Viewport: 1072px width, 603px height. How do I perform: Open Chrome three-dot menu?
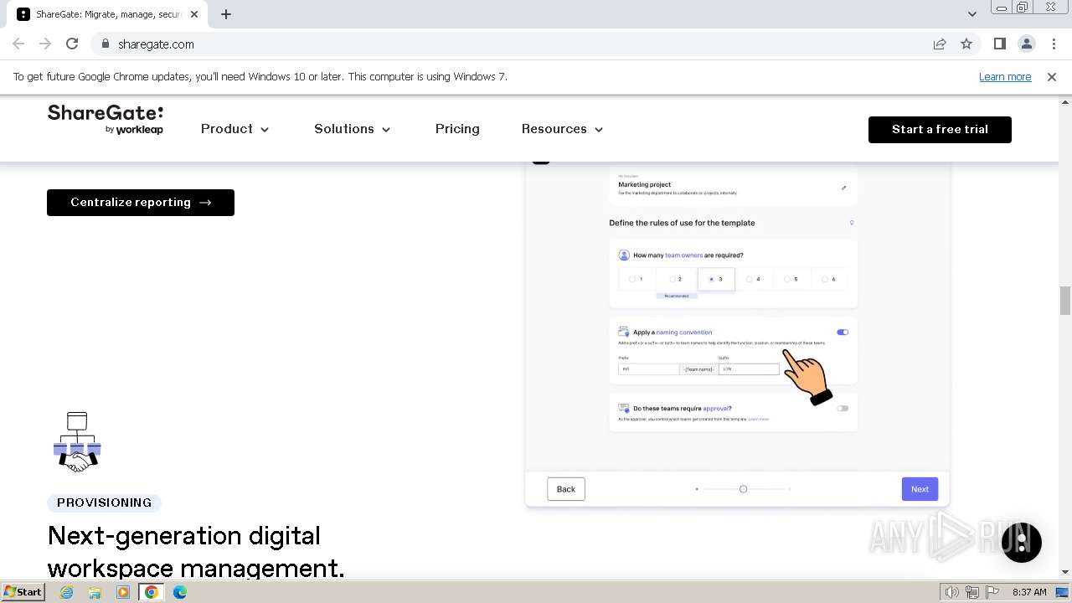click(x=1054, y=44)
